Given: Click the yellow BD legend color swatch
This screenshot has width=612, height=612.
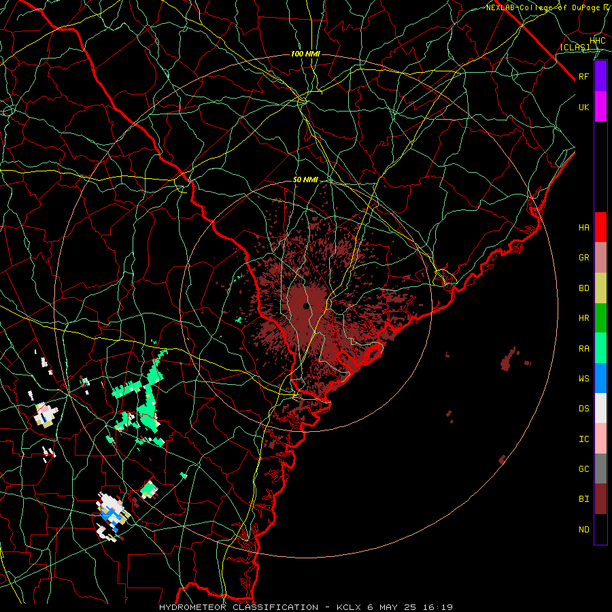Looking at the screenshot, I should click(x=600, y=288).
